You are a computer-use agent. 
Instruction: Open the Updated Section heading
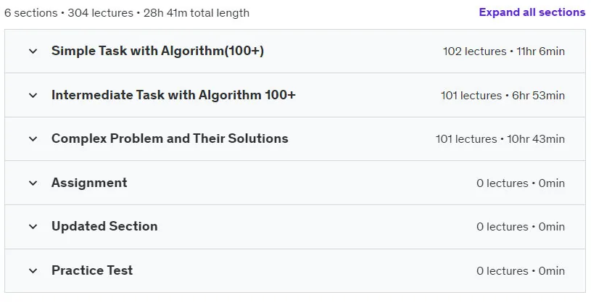104,226
